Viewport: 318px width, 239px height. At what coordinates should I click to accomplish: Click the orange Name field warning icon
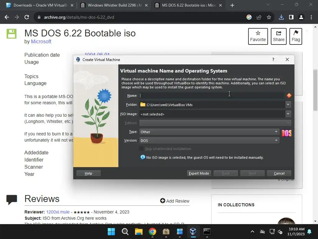coord(289,96)
